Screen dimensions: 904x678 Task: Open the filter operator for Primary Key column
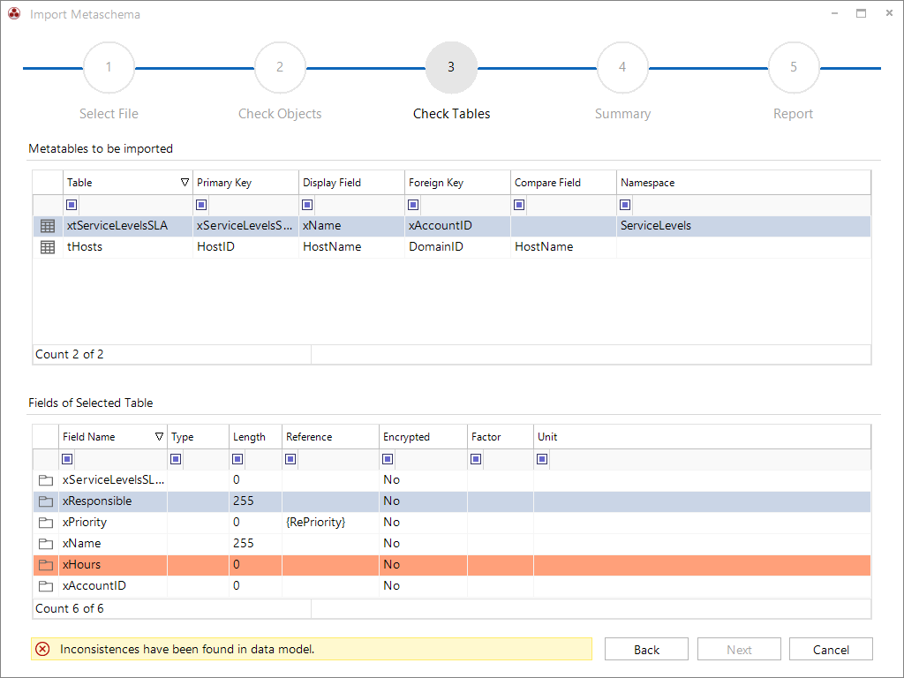click(x=201, y=205)
